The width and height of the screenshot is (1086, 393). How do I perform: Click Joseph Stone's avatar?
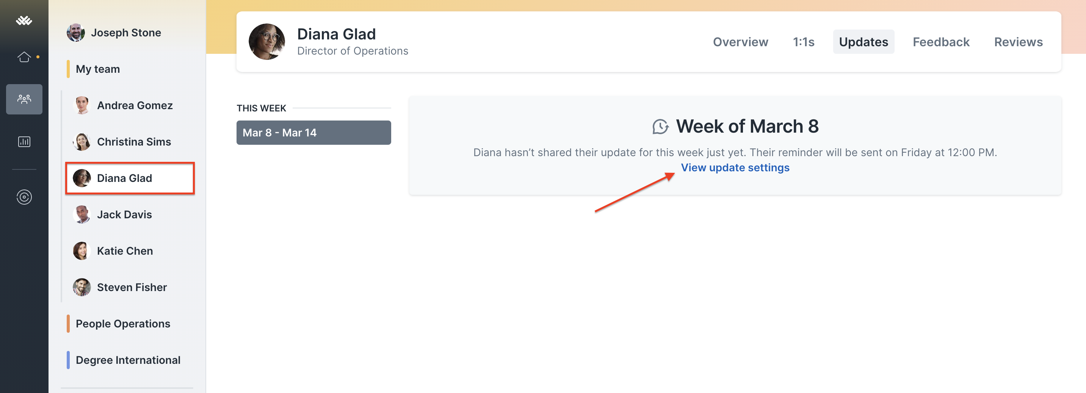click(76, 33)
